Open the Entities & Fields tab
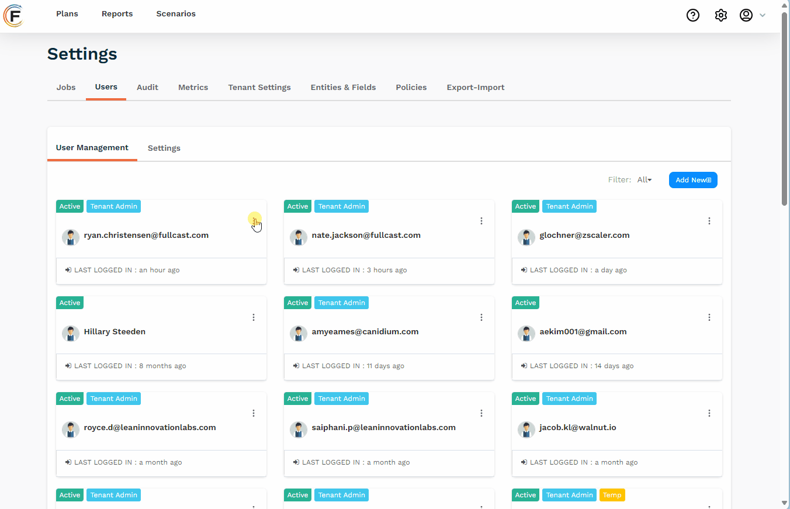The height and width of the screenshot is (509, 790). (x=344, y=87)
